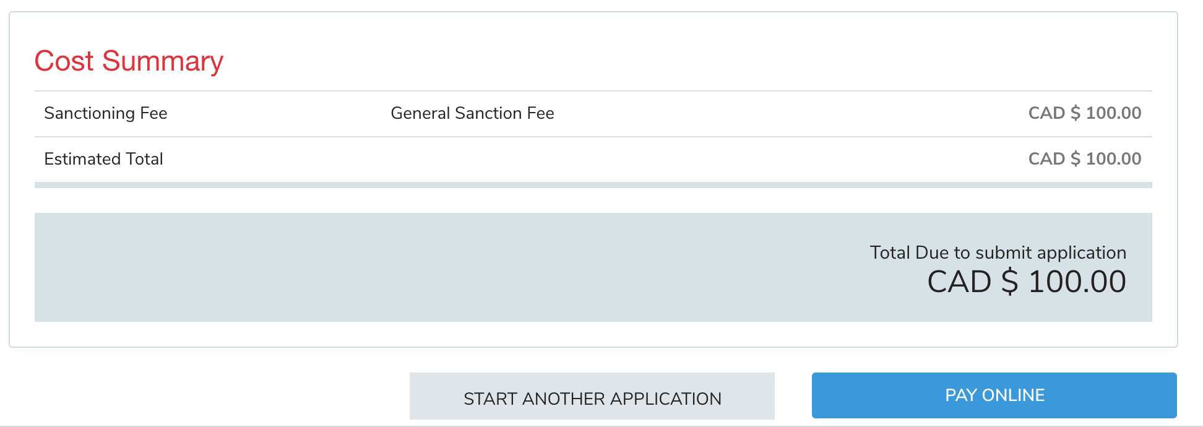Click the word Summary in the red heading
1203x427 pixels.
coord(162,61)
